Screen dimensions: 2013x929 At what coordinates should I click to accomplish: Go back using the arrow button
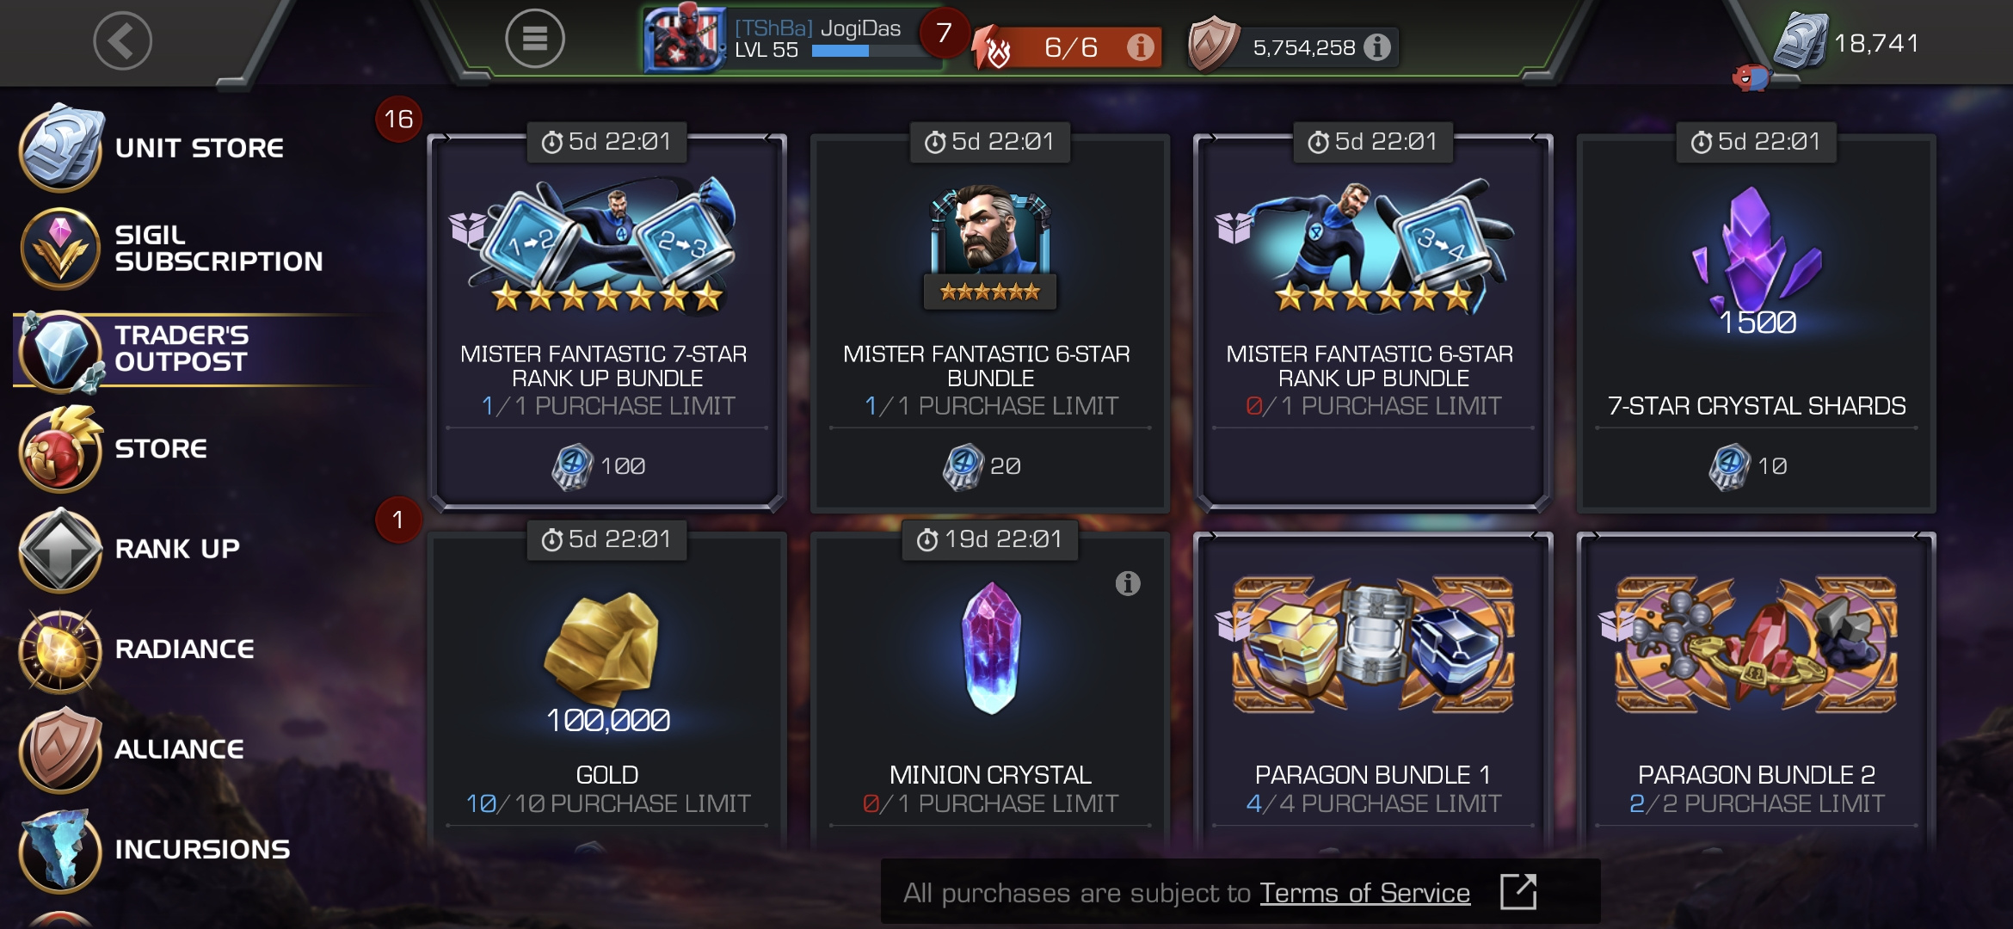(x=122, y=40)
